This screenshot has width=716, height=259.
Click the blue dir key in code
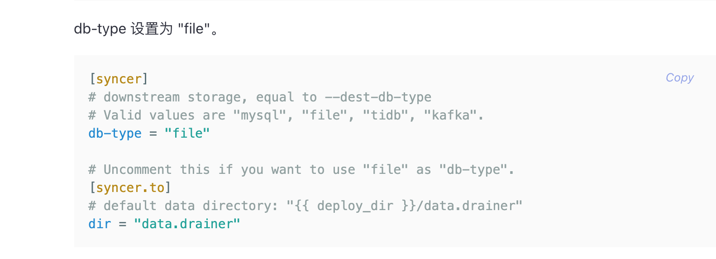[x=100, y=224]
